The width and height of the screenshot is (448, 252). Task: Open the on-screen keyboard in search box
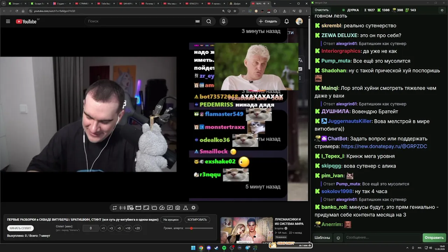pyautogui.click(x=197, y=21)
